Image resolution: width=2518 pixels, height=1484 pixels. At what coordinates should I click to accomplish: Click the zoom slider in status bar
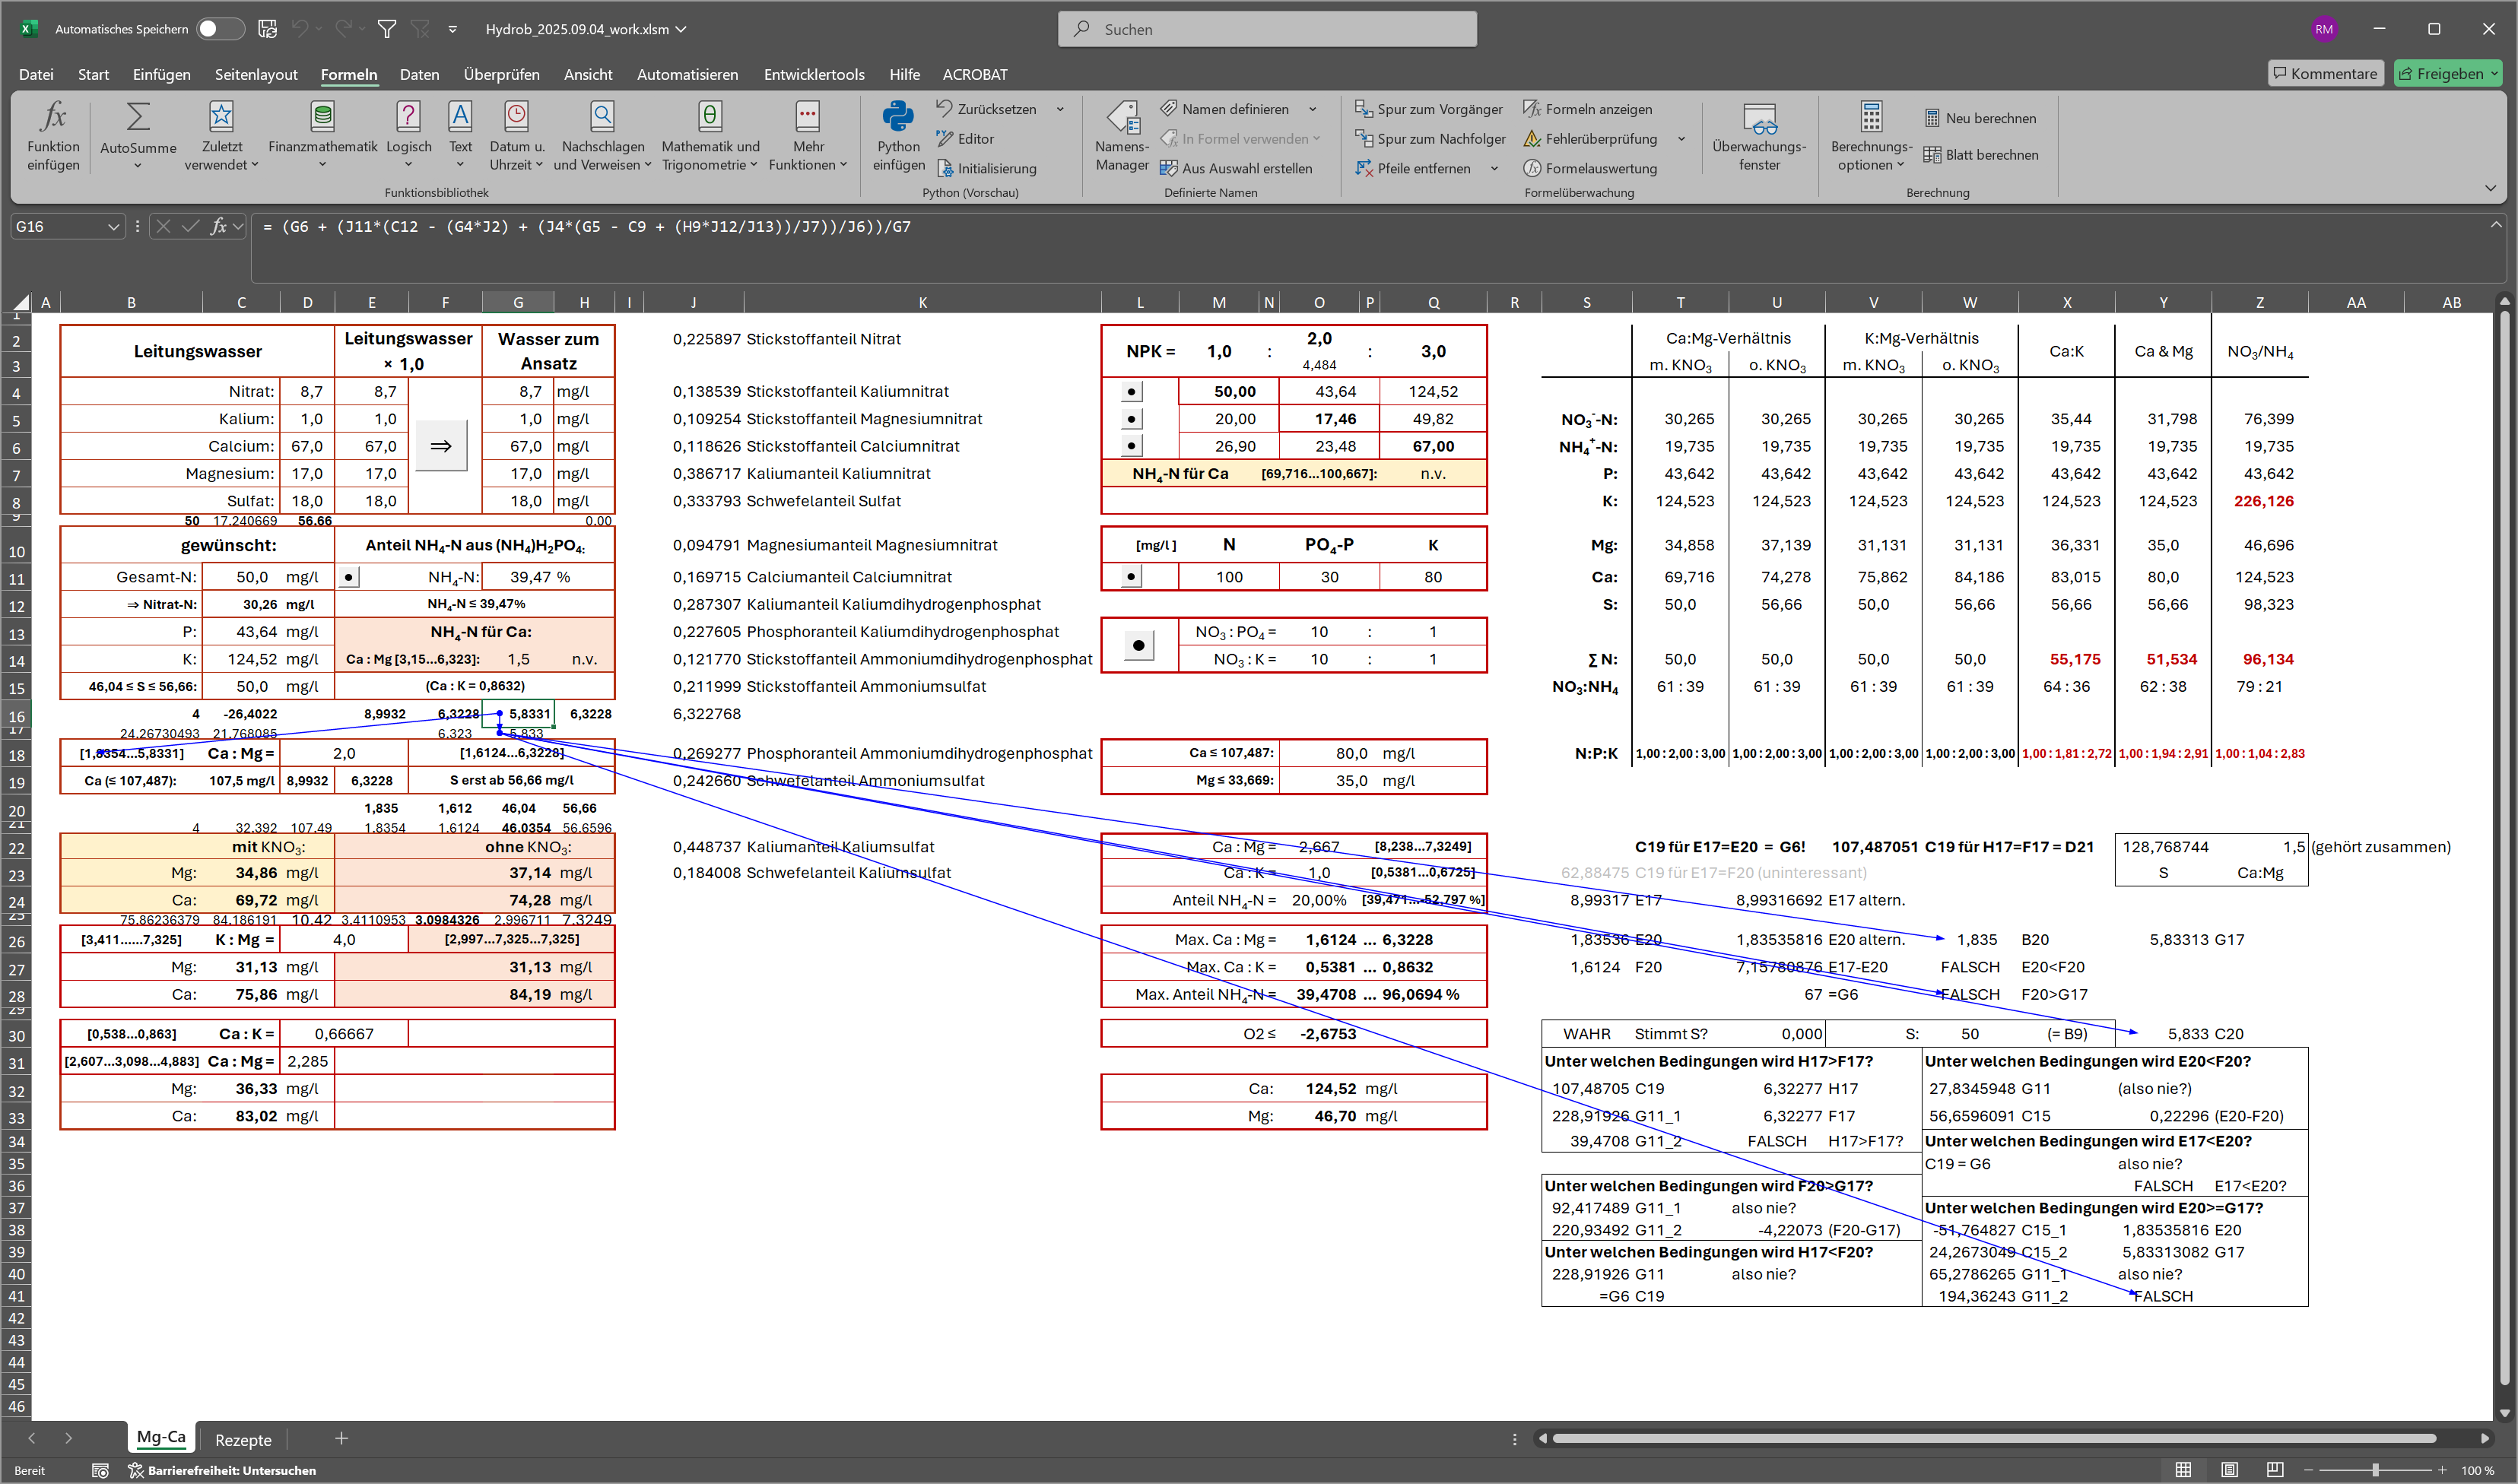tap(2374, 1469)
